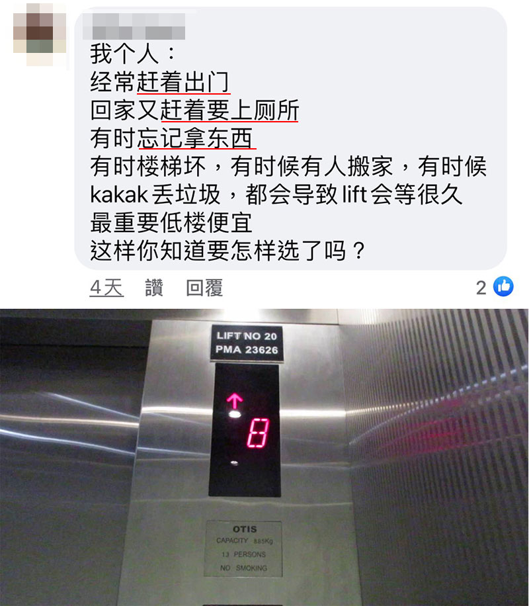Click the NO SMOKING text on plate
This screenshot has width=529, height=606.
[244, 568]
